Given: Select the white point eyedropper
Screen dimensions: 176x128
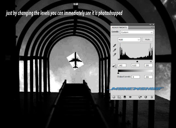Looking at the screenshot, I should 115,54.
